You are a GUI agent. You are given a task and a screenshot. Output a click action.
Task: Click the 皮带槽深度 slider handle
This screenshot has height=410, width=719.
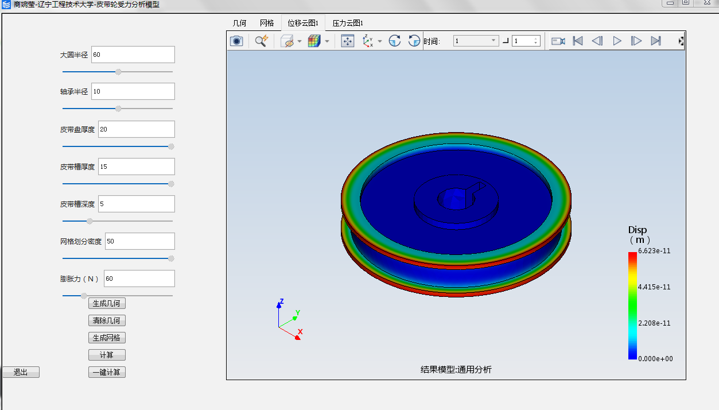(x=90, y=221)
